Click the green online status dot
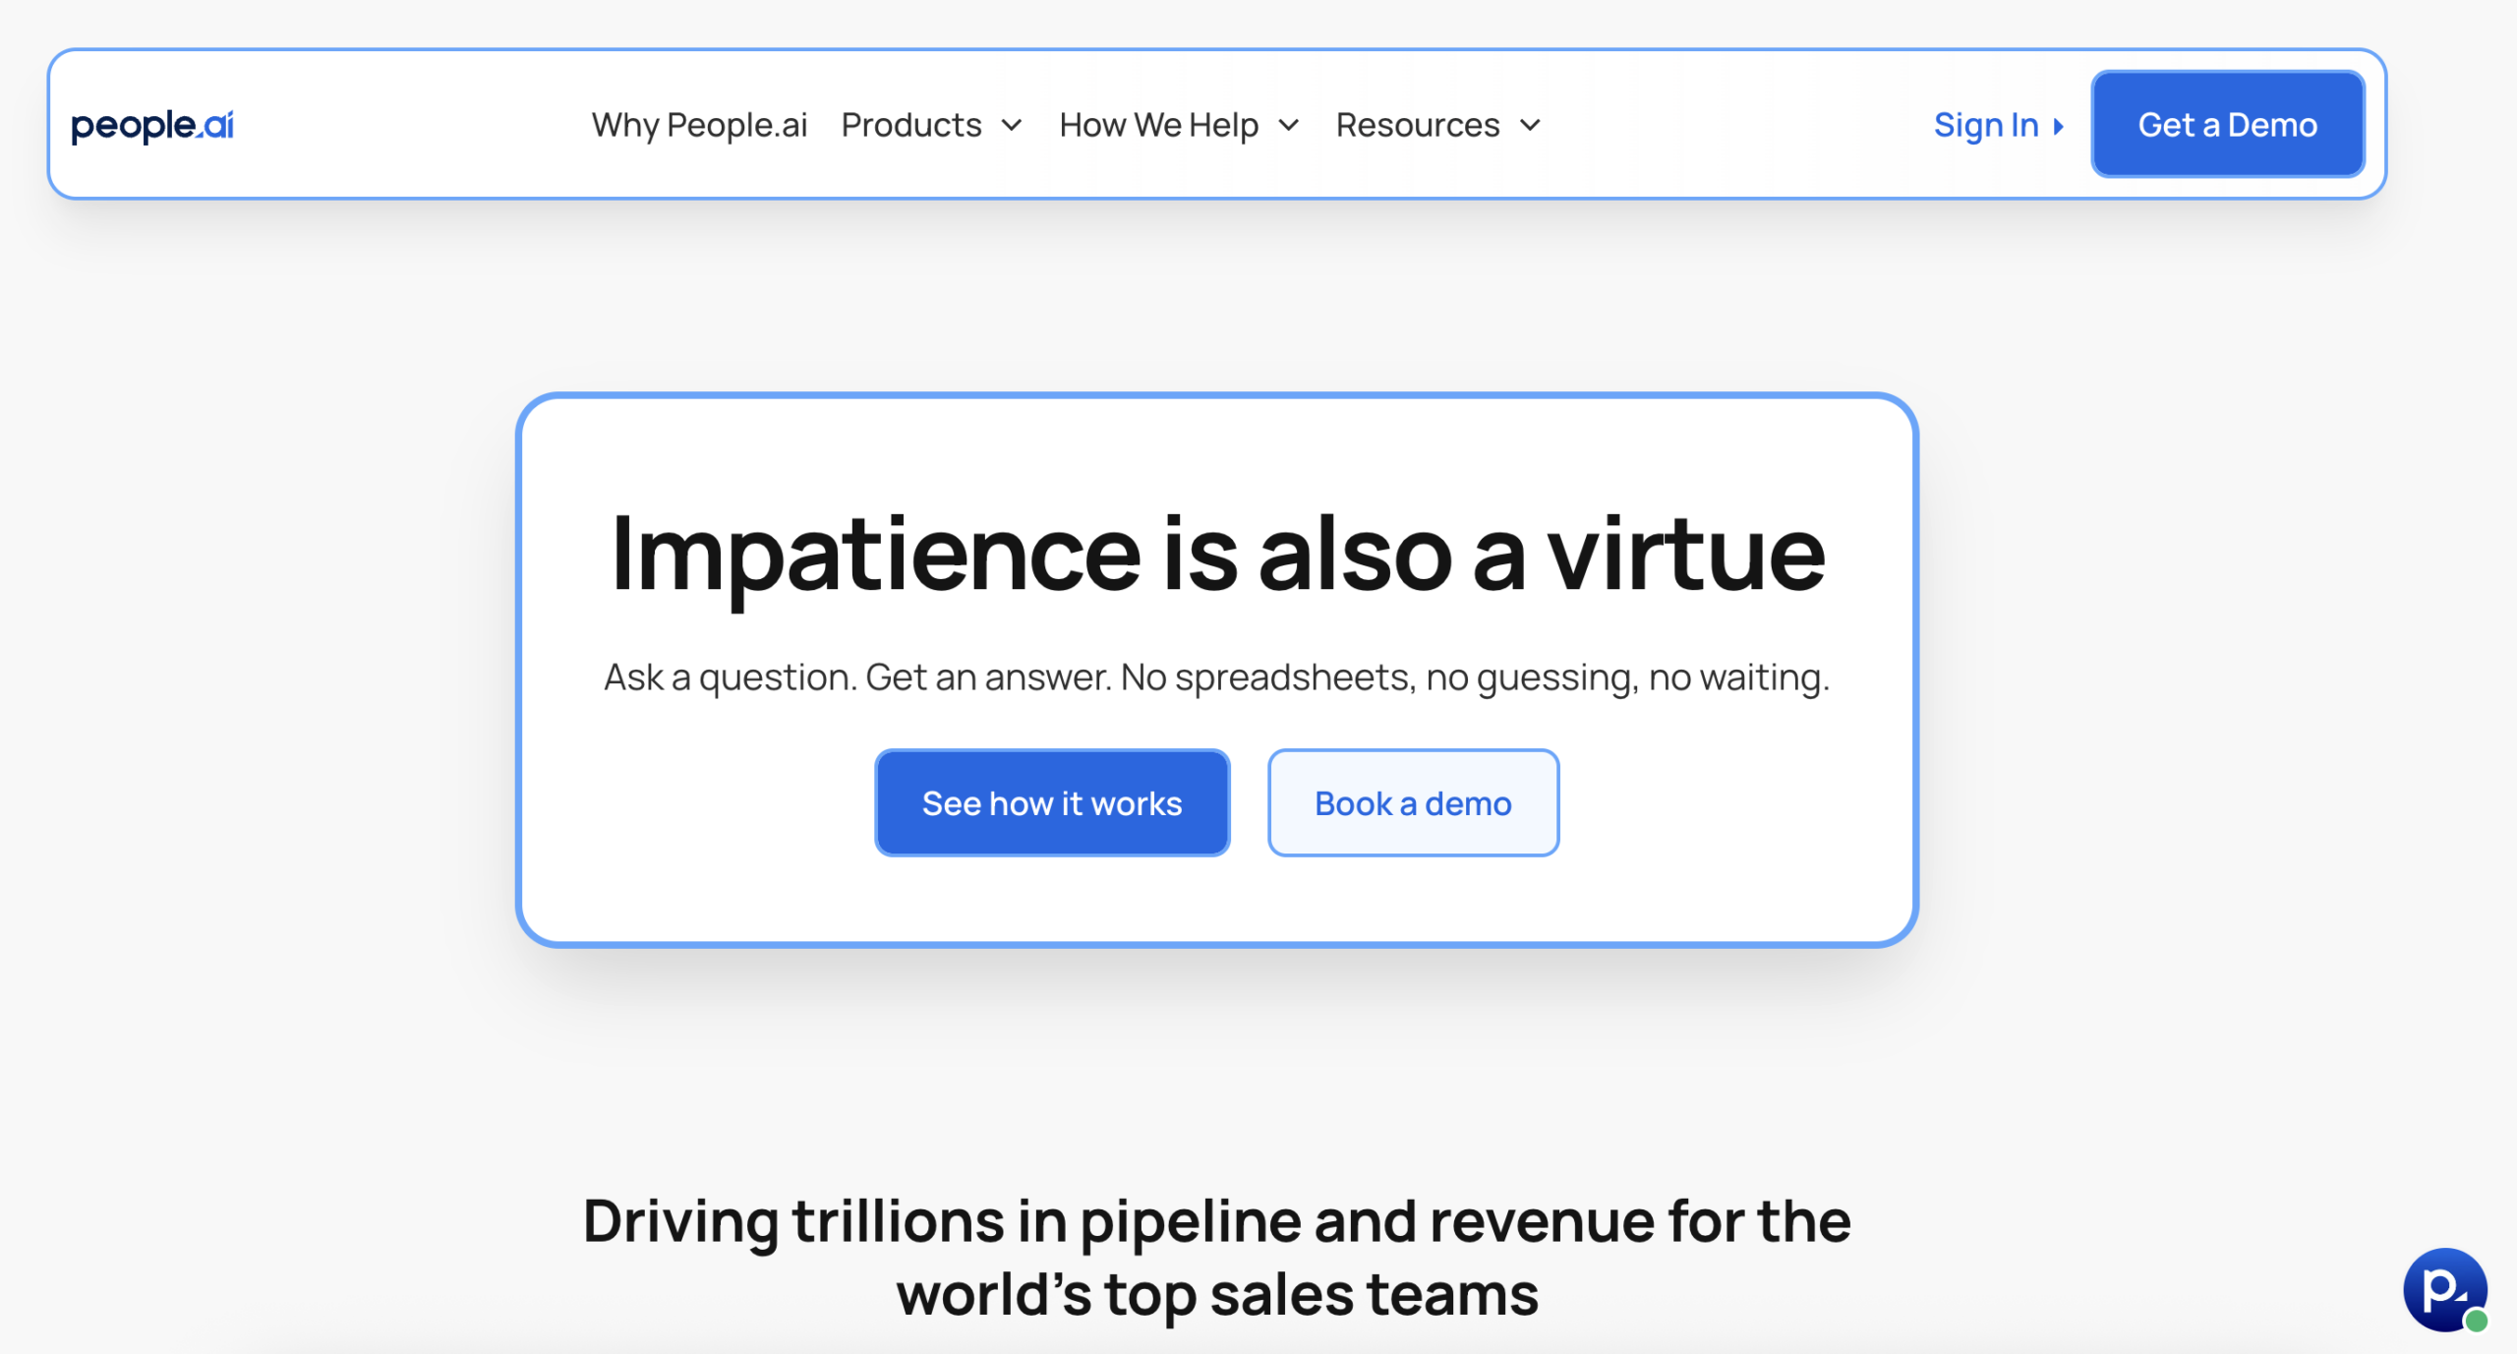Screen dimensions: 2517x1354 pyautogui.click(x=2477, y=1321)
